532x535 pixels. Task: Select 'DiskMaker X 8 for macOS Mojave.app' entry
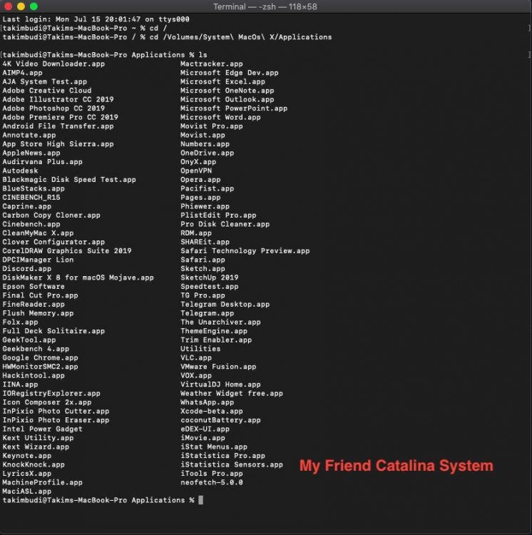coord(78,277)
